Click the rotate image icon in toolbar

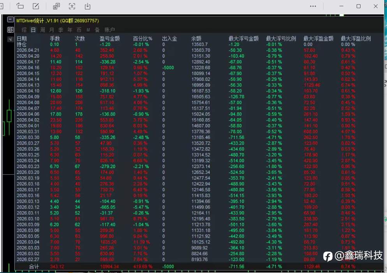(20, 6)
